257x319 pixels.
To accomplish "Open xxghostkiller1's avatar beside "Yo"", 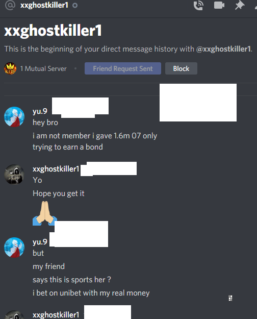I will click(14, 175).
